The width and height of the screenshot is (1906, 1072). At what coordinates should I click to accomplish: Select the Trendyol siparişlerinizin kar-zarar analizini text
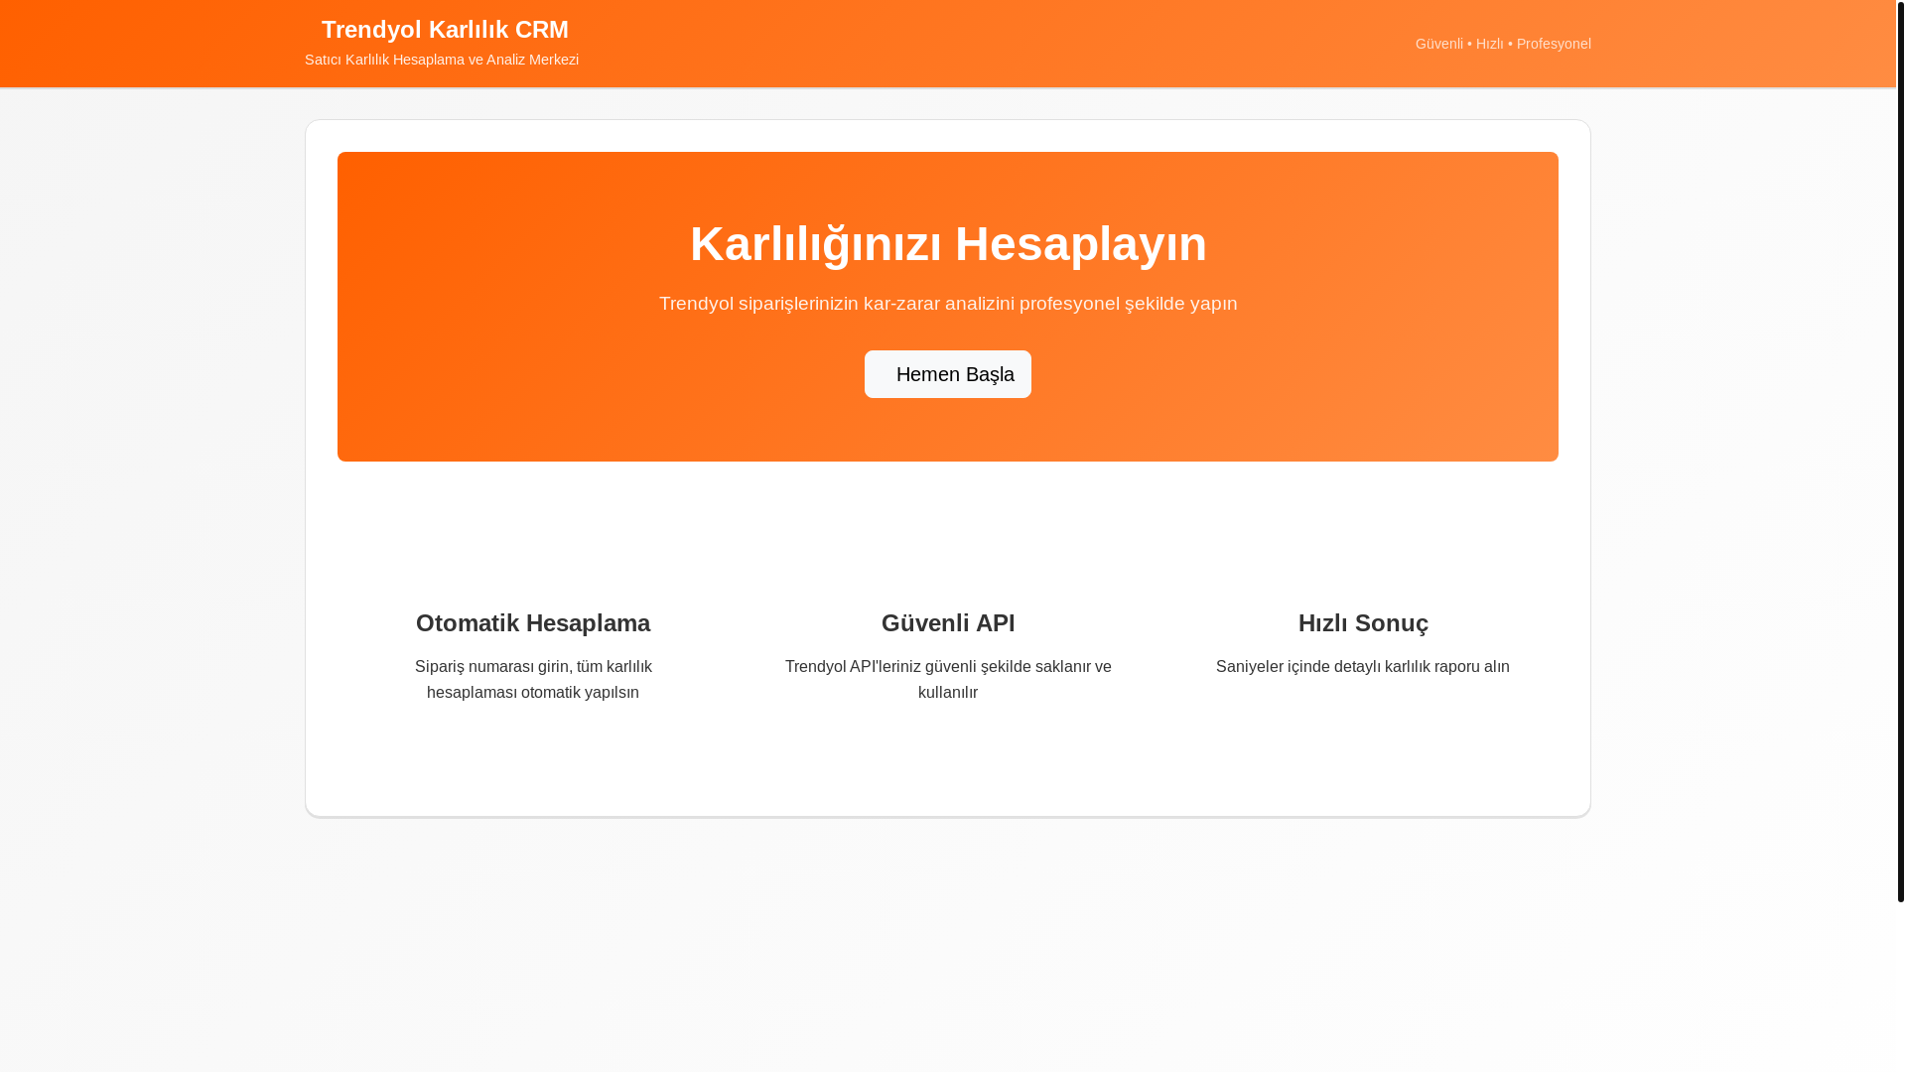(948, 304)
